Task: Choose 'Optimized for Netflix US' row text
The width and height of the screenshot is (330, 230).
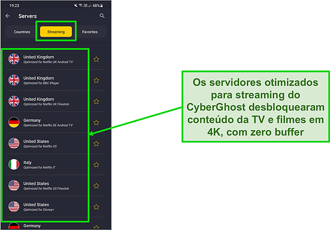Action: [x=40, y=146]
